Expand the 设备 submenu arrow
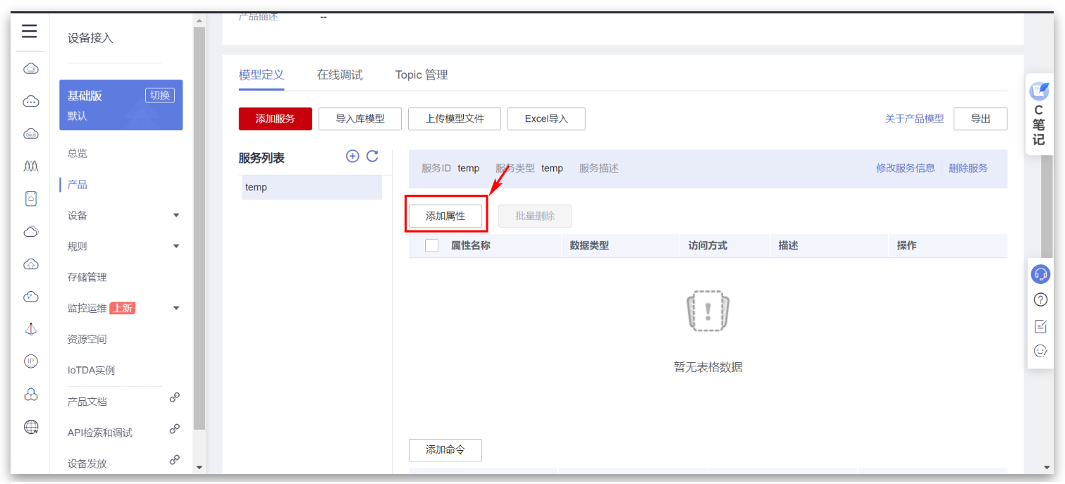This screenshot has height=484, width=1065. point(176,216)
